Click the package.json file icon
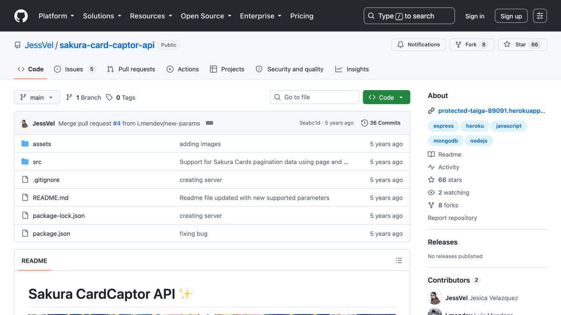Screen dimensions: 561x315 pyautogui.click(x=25, y=234)
